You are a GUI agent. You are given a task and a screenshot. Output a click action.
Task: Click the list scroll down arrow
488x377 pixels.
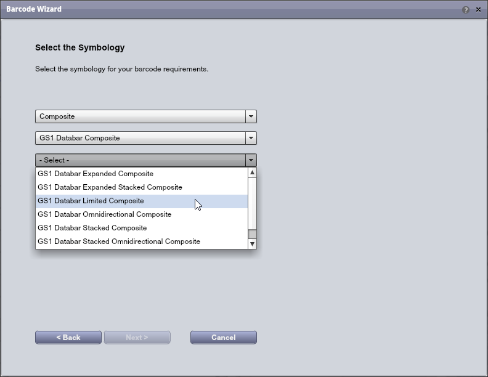point(252,244)
